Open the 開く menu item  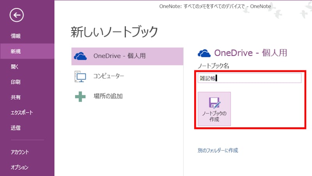pos(14,67)
